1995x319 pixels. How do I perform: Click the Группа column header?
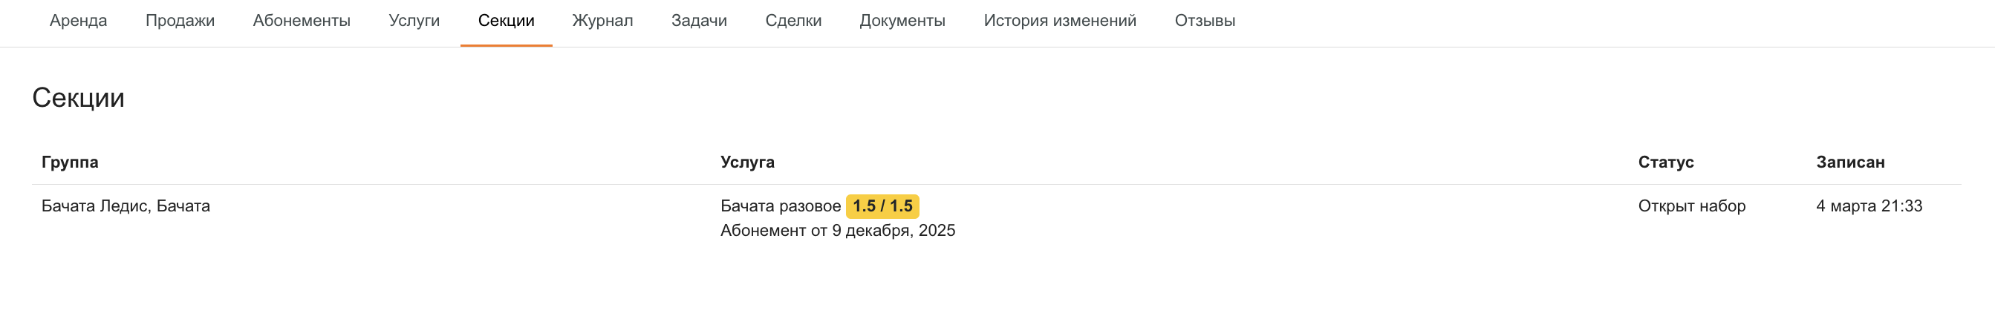tap(70, 162)
